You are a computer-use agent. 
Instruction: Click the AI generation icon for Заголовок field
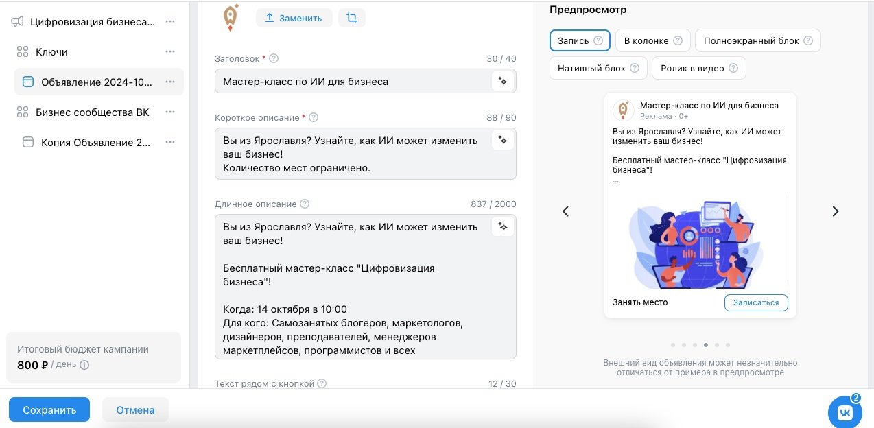pyautogui.click(x=503, y=80)
